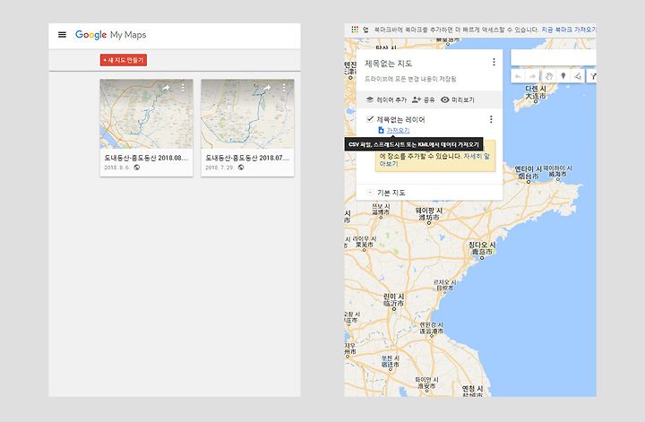Click the 도내동산·흥도동산 2018.08 title text
The image size is (645, 422).
click(x=146, y=158)
